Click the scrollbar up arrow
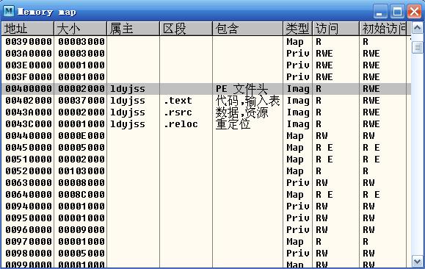This screenshot has width=425, height=269. (417, 28)
